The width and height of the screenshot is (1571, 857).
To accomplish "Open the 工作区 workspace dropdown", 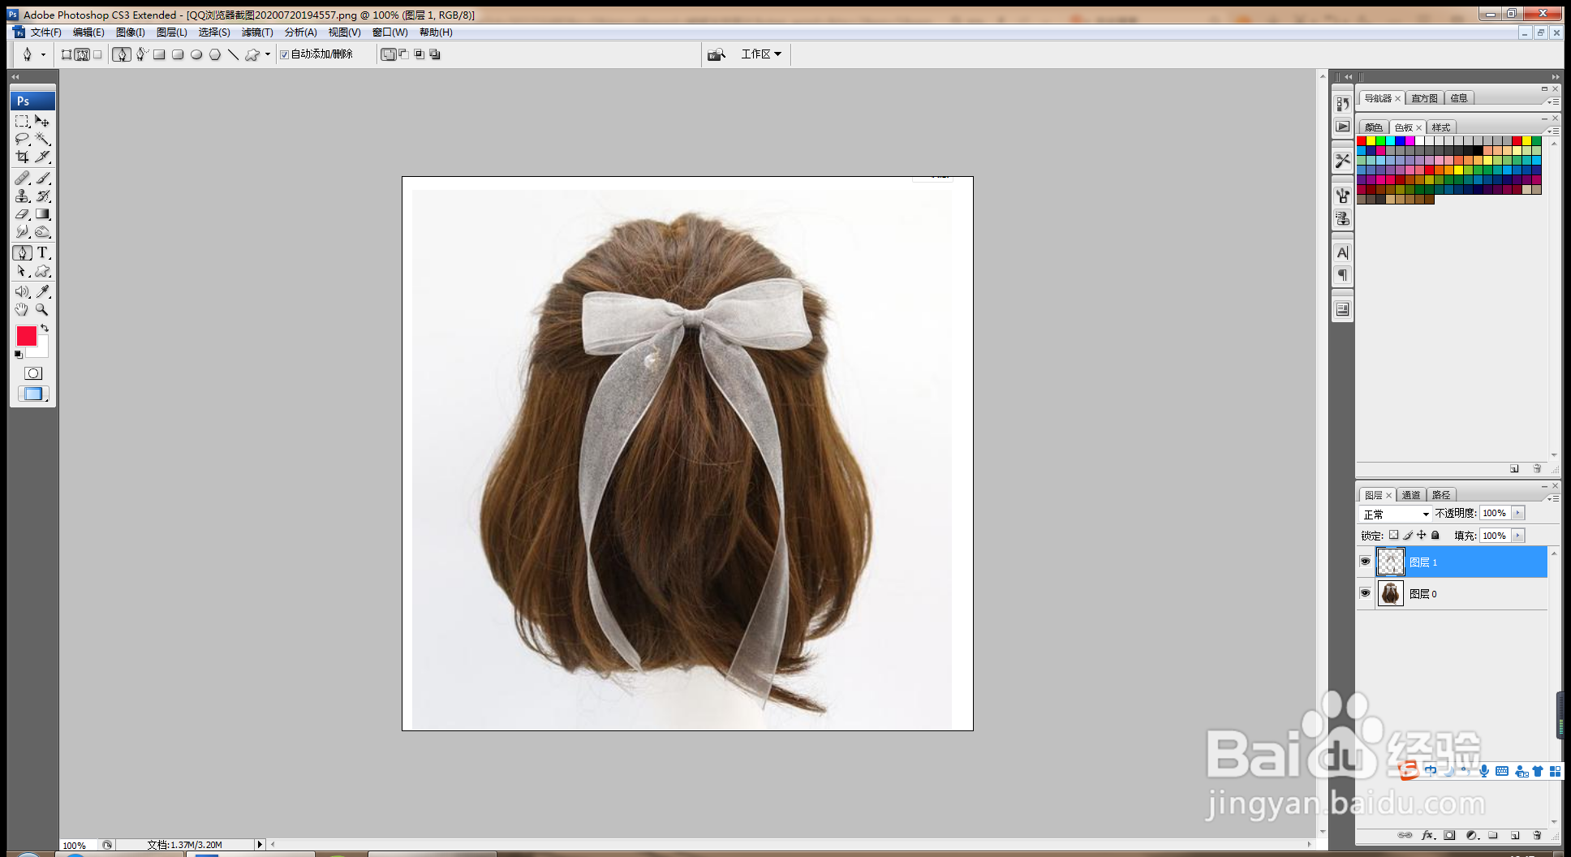I will (761, 54).
